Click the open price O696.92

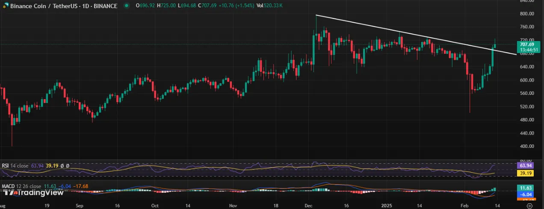(x=145, y=6)
